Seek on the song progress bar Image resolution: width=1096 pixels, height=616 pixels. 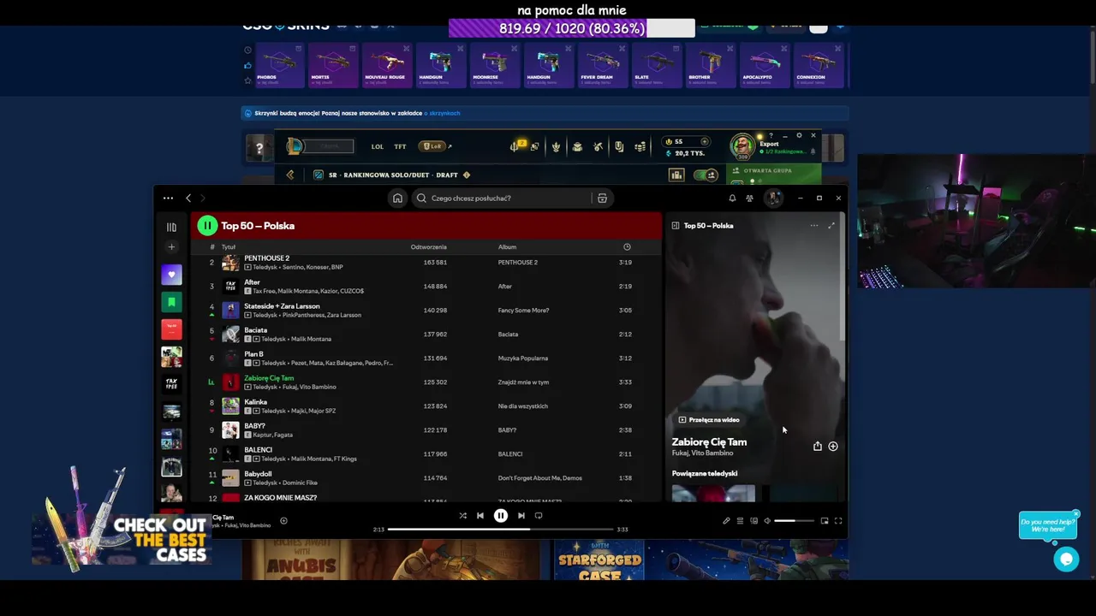pos(501,530)
